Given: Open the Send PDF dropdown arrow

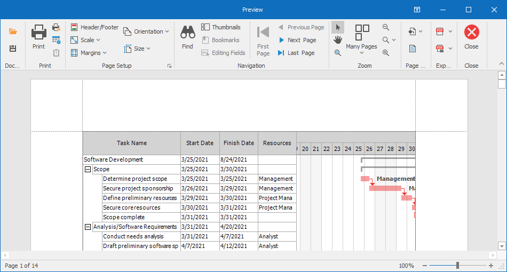Looking at the screenshot, I should tap(450, 49).
